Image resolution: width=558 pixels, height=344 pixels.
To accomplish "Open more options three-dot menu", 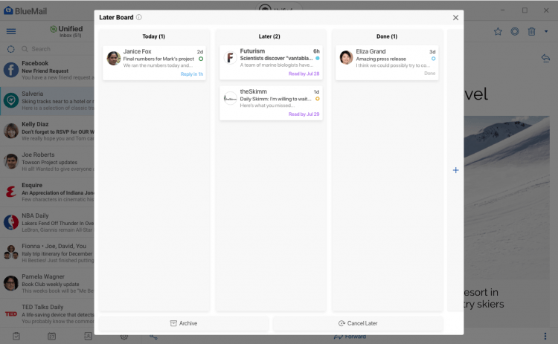I will pos(545,336).
